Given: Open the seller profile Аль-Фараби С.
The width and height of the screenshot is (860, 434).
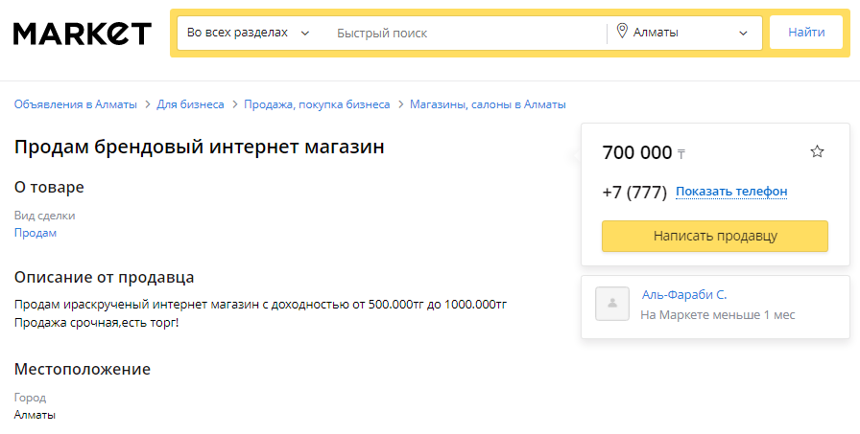Looking at the screenshot, I should tap(684, 294).
